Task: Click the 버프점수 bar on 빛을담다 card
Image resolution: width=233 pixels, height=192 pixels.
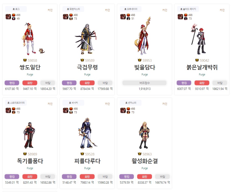Action: 145,83
